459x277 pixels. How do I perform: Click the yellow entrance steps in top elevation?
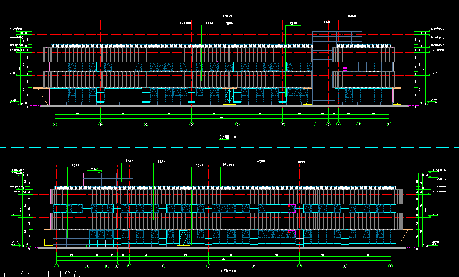(x=229, y=104)
